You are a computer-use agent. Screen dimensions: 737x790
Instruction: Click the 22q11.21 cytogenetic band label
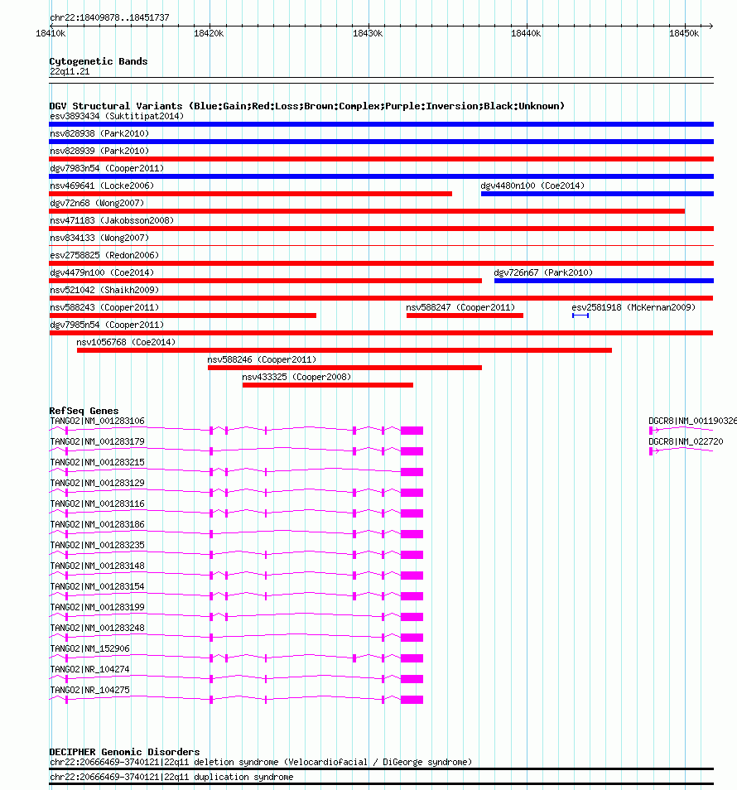[70, 72]
